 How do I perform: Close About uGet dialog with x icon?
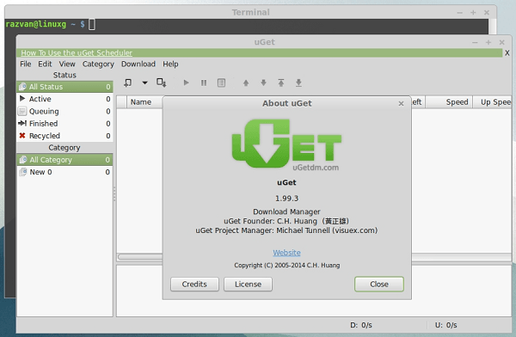[x=401, y=104]
